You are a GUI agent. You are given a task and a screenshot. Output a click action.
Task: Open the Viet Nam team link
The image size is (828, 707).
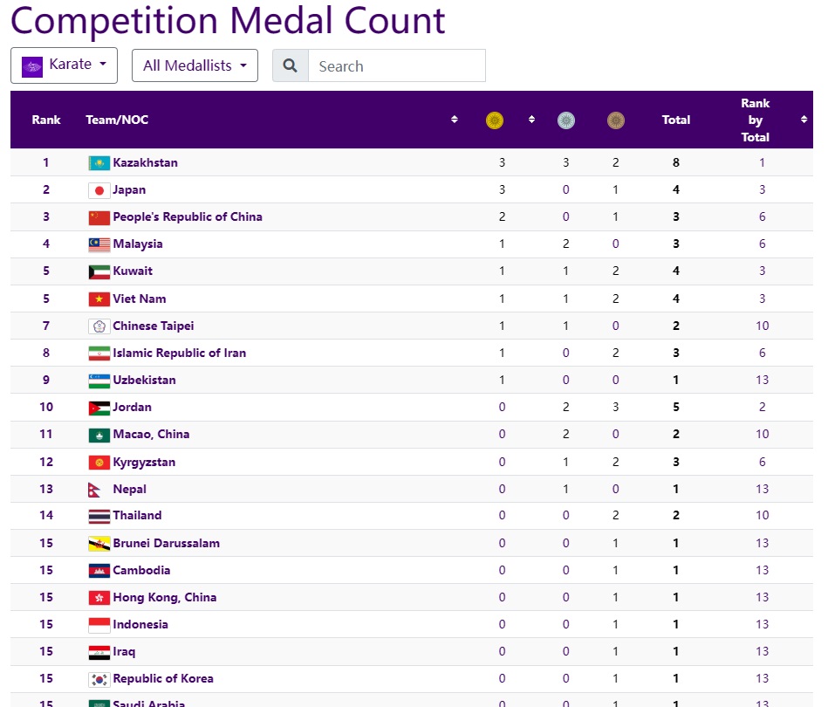click(139, 299)
